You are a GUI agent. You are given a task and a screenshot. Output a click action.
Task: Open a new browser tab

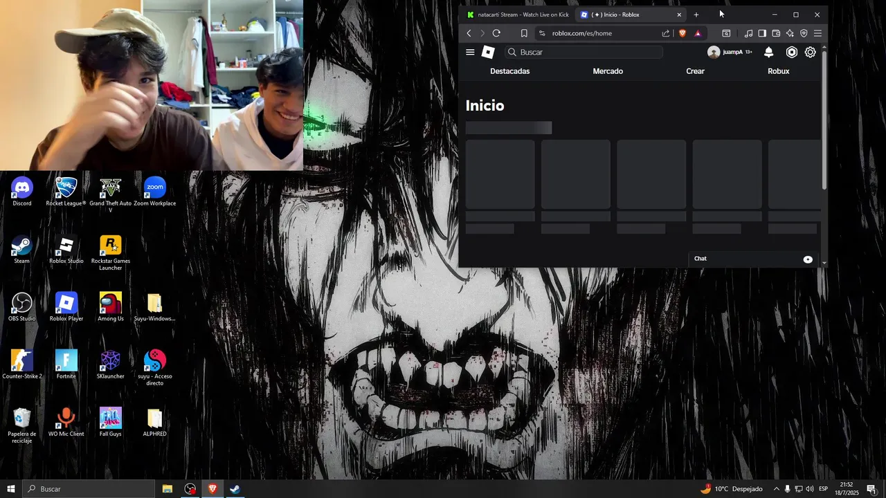tap(696, 15)
